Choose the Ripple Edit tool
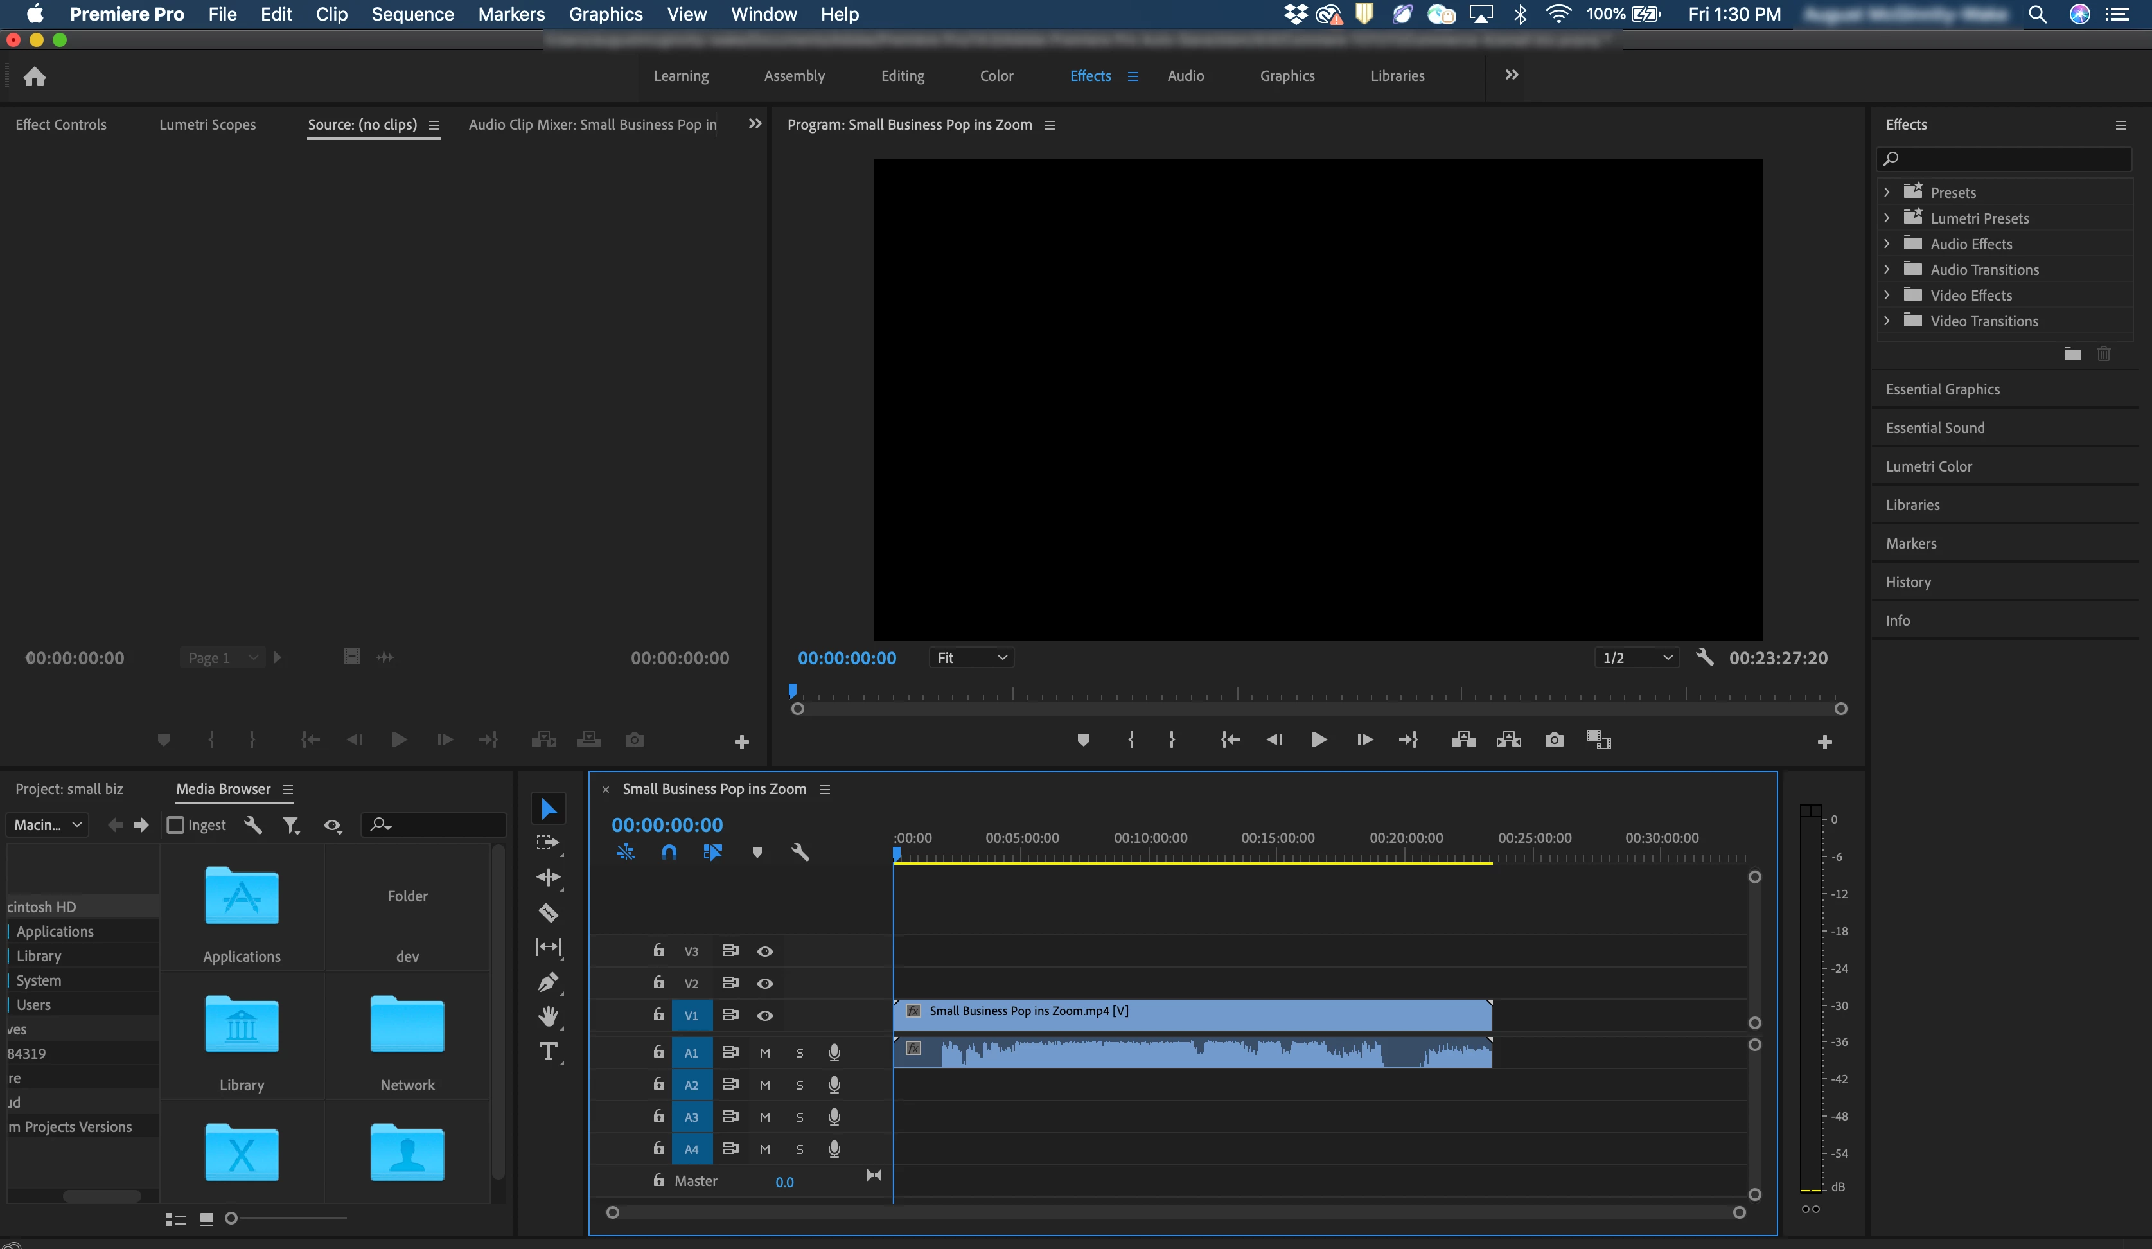The width and height of the screenshot is (2152, 1249). 548,878
